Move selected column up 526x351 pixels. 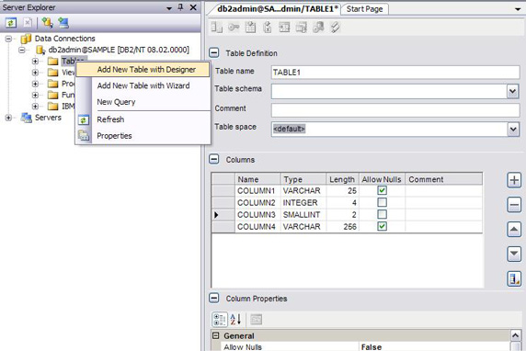coord(514,230)
